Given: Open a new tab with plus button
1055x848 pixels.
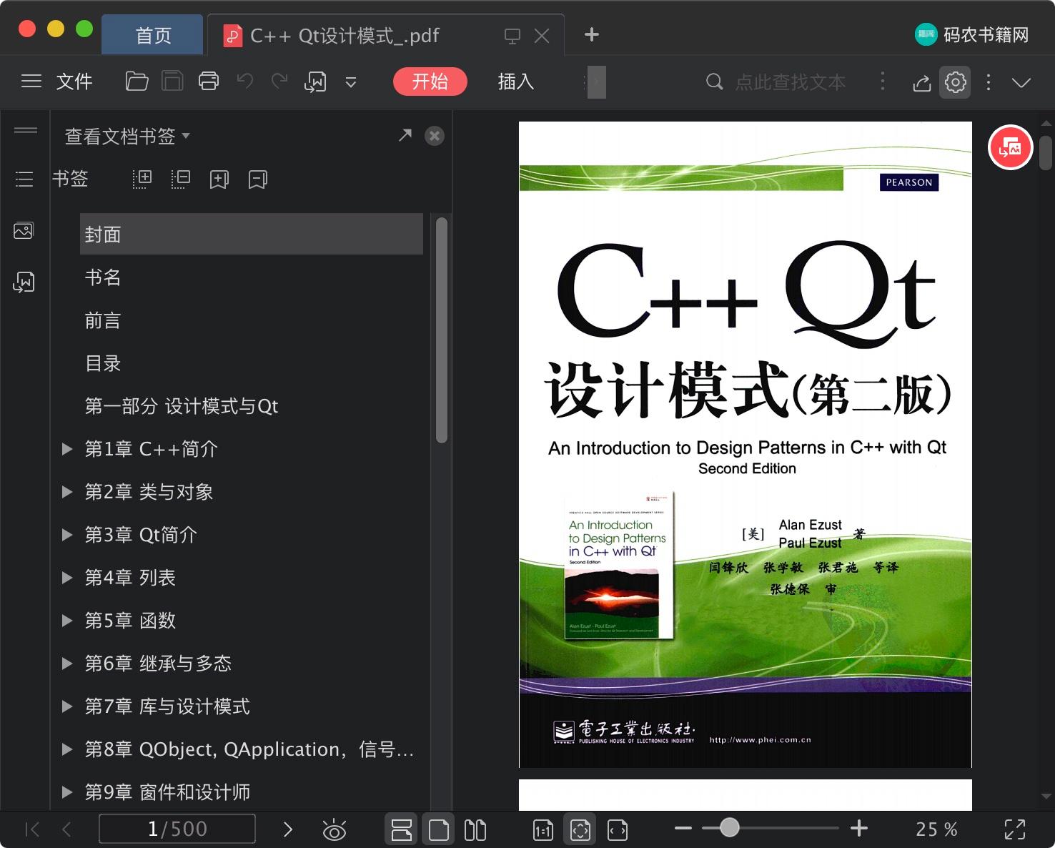Looking at the screenshot, I should [592, 34].
